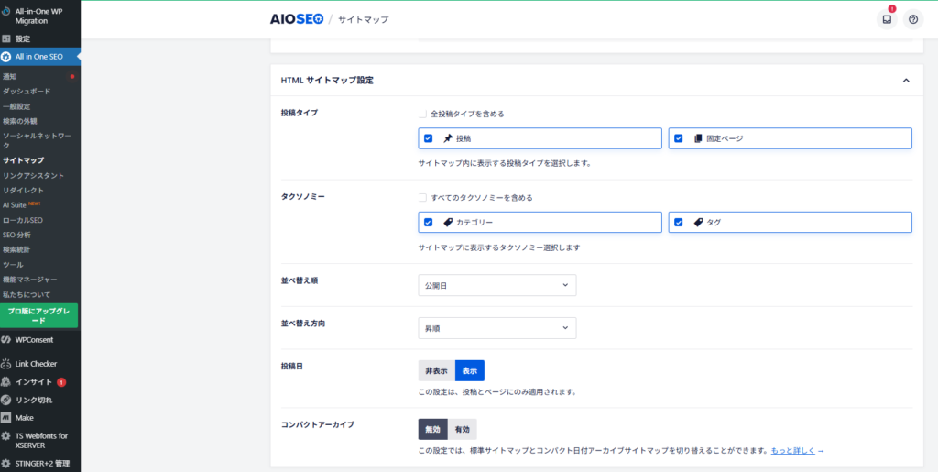
Task: Enable 全投稿タイプを含める checkbox
Action: click(422, 114)
